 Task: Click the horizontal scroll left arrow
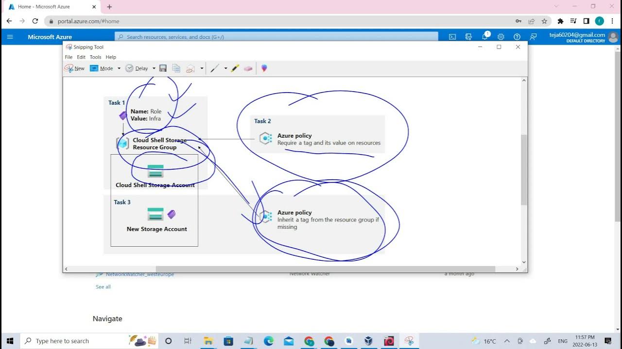pyautogui.click(x=66, y=269)
